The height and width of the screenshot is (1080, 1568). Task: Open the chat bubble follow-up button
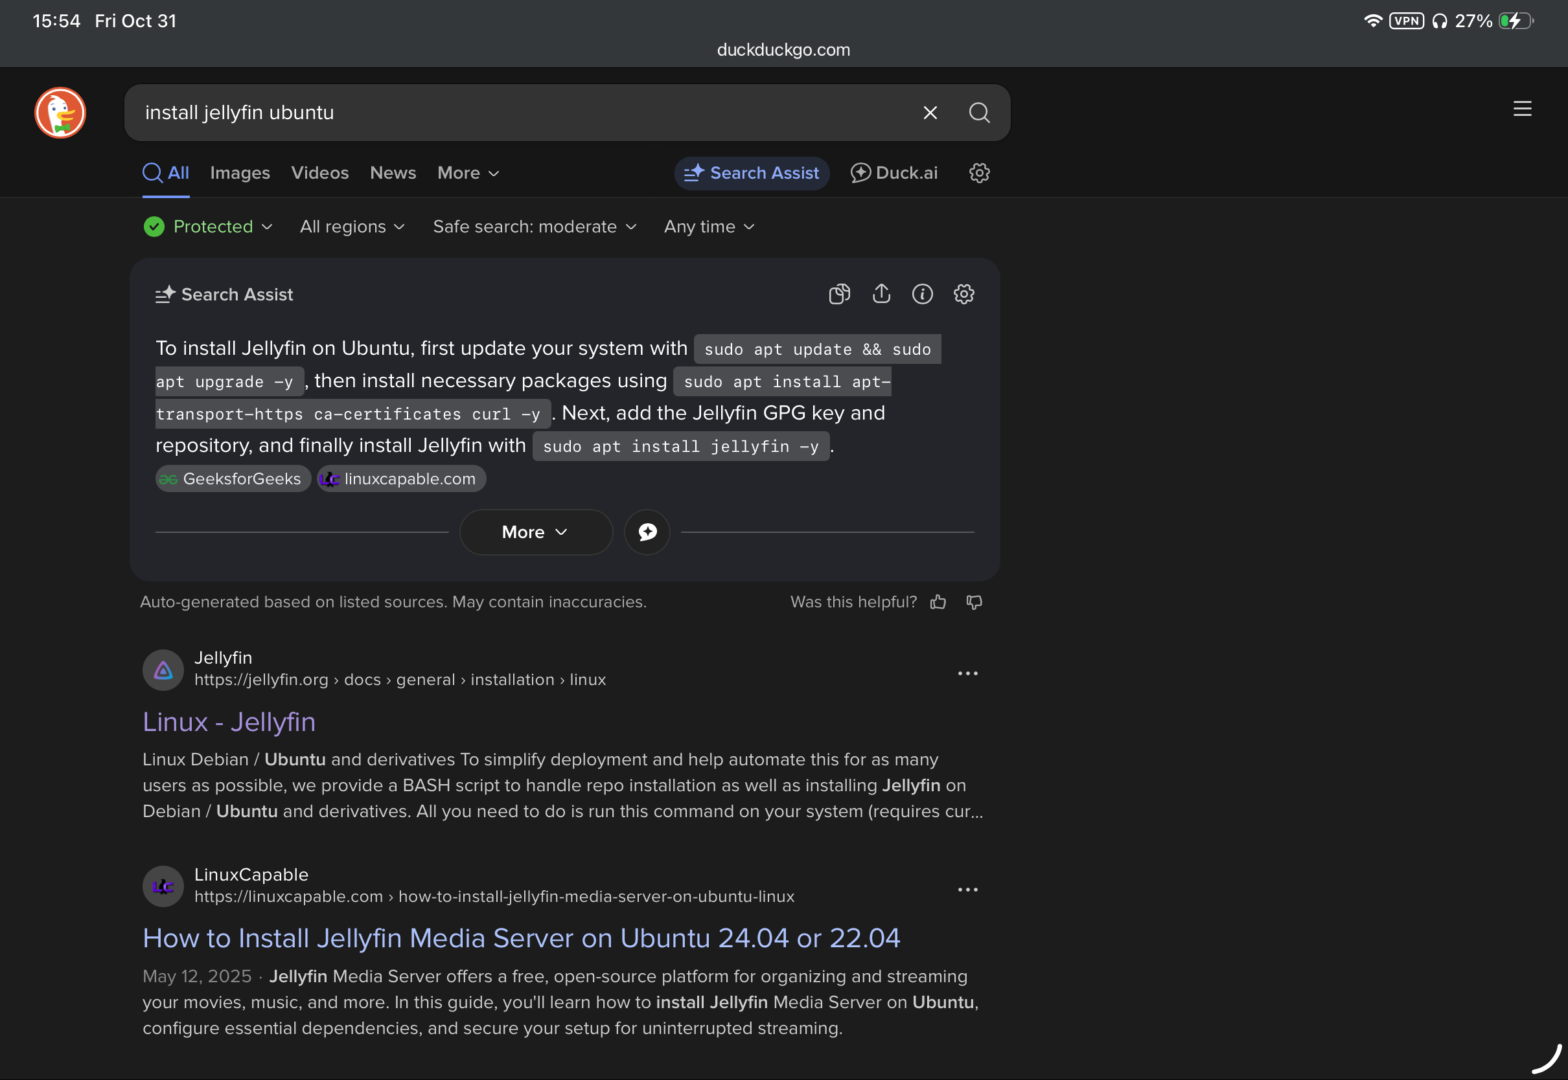pyautogui.click(x=647, y=532)
